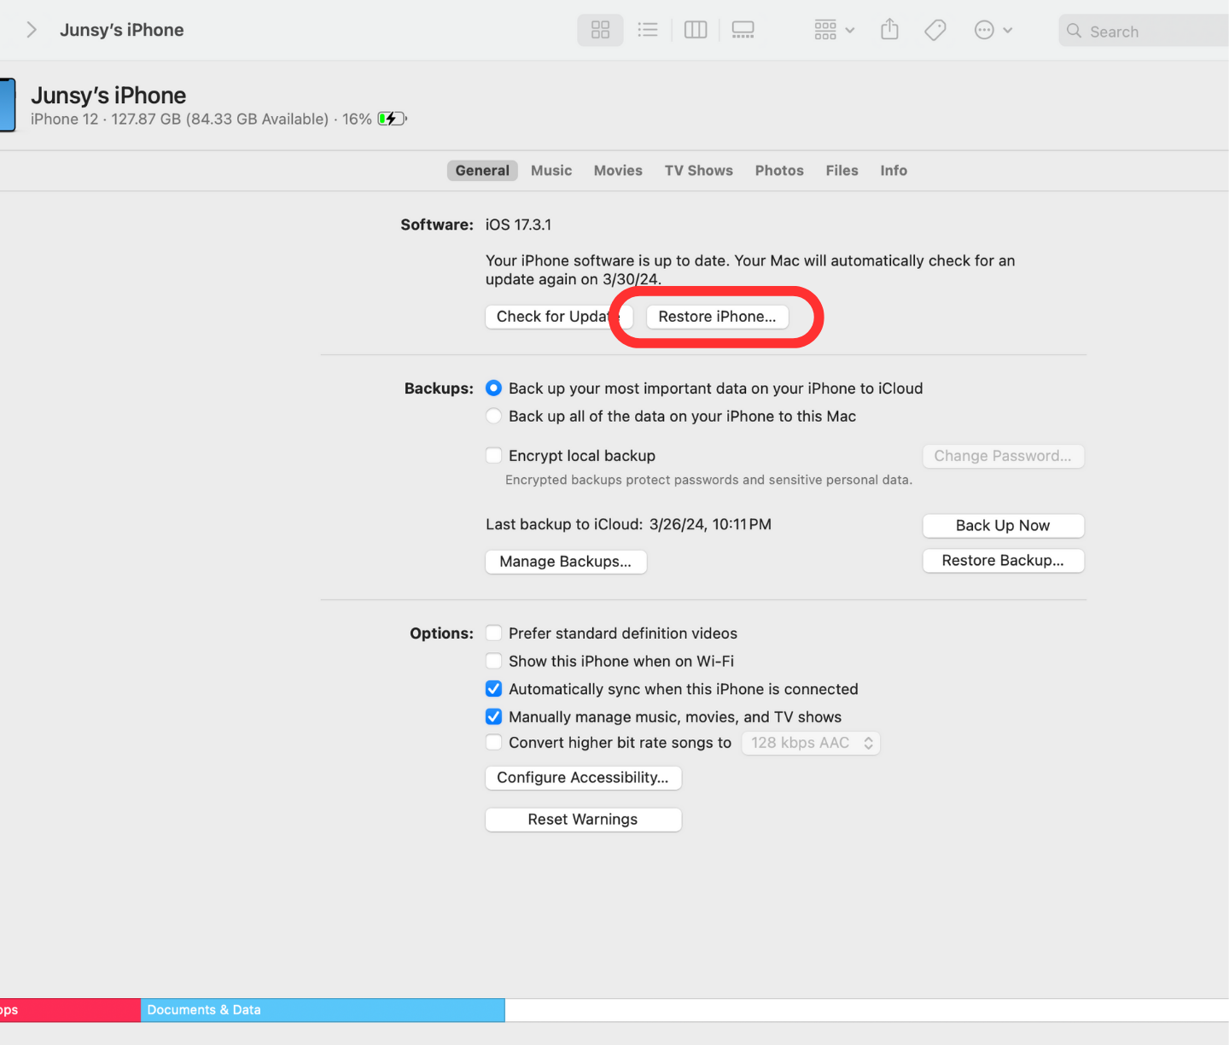1229x1045 pixels.
Task: Switch to list view
Action: [x=648, y=31]
